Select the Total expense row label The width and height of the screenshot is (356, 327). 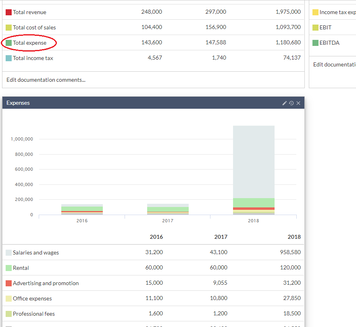coord(29,43)
